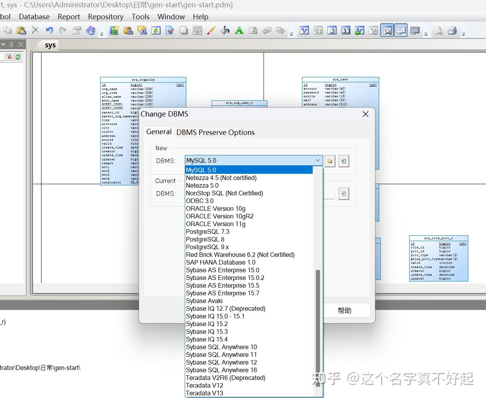The width and height of the screenshot is (486, 398).
Task: Open the Help menu
Action: coord(201,17)
